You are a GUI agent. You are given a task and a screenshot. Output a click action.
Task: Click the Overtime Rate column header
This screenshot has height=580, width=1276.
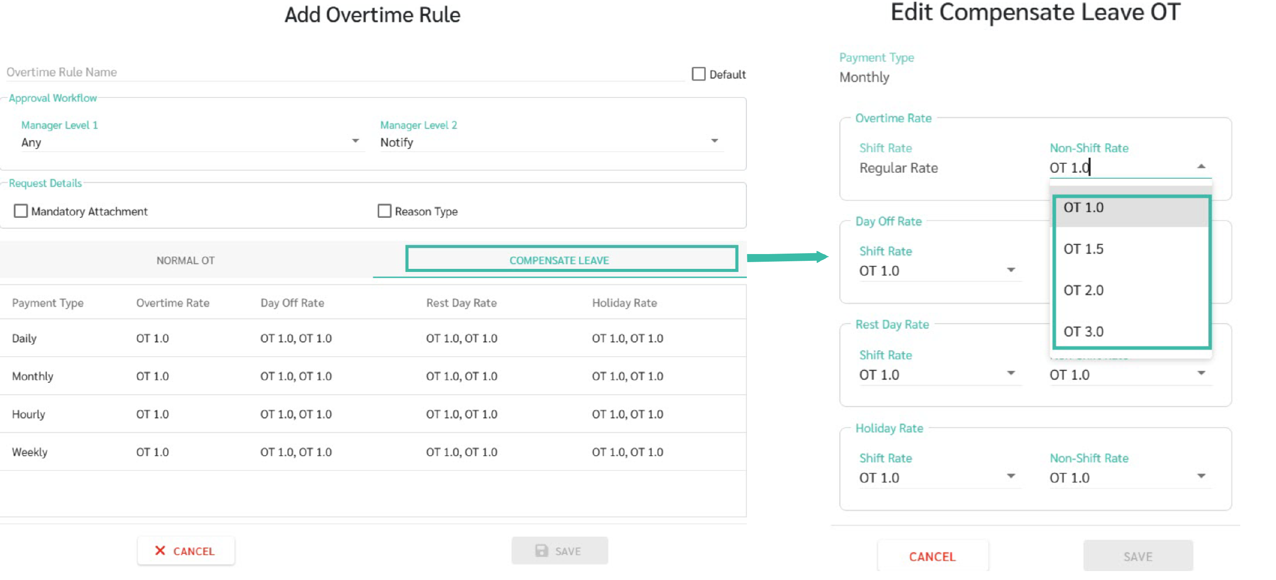tap(173, 303)
